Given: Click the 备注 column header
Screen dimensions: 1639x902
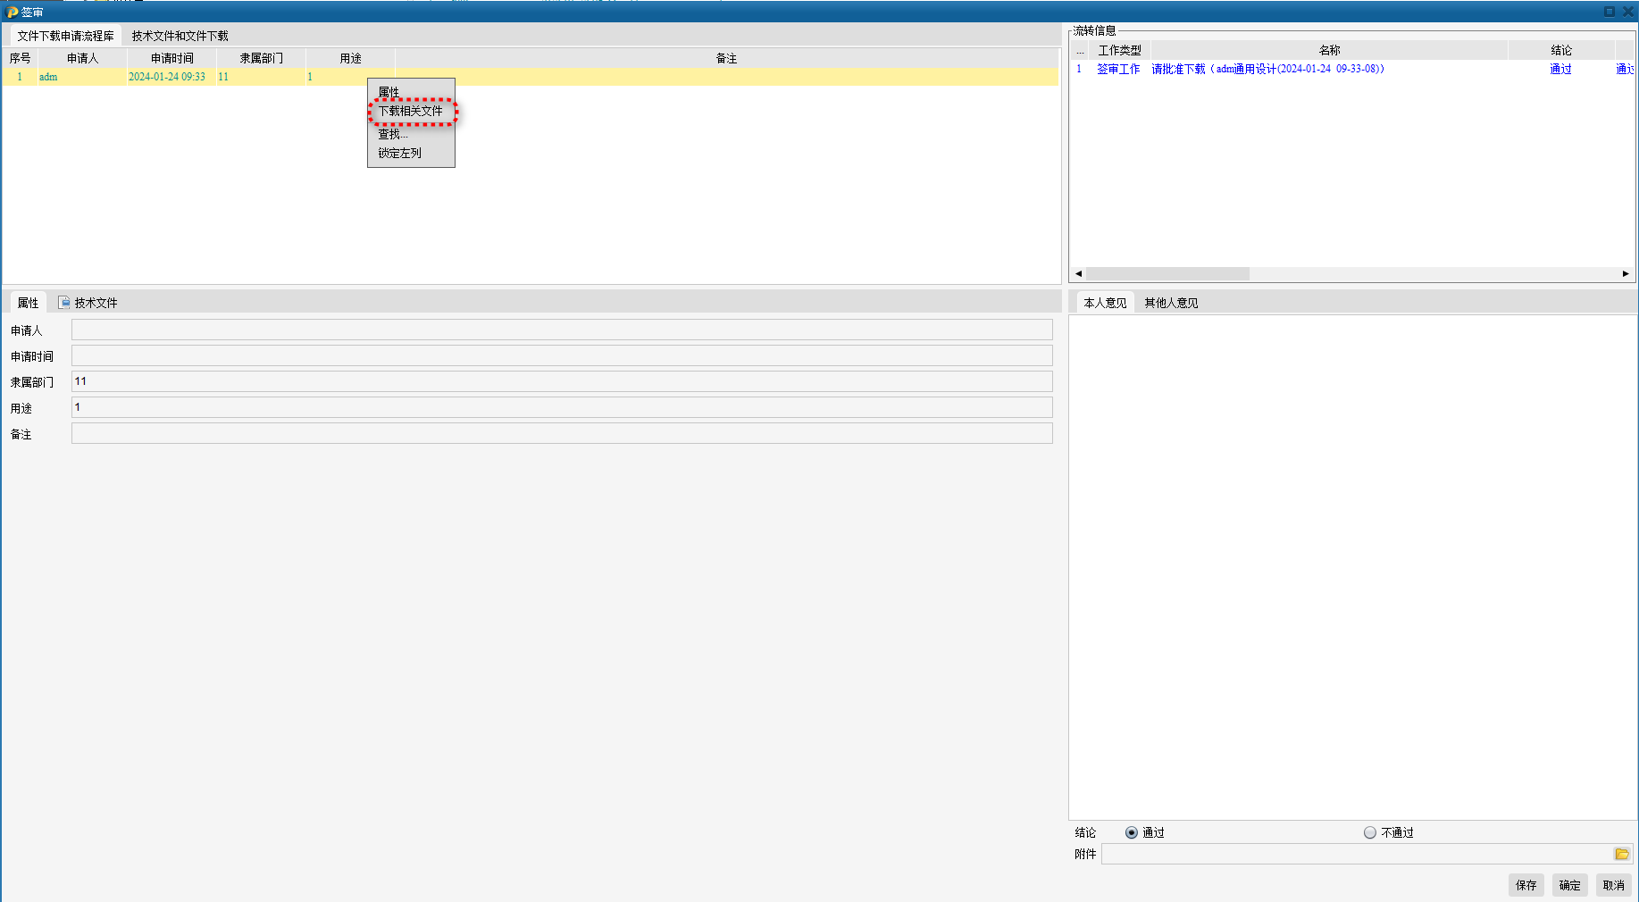Looking at the screenshot, I should 726,58.
